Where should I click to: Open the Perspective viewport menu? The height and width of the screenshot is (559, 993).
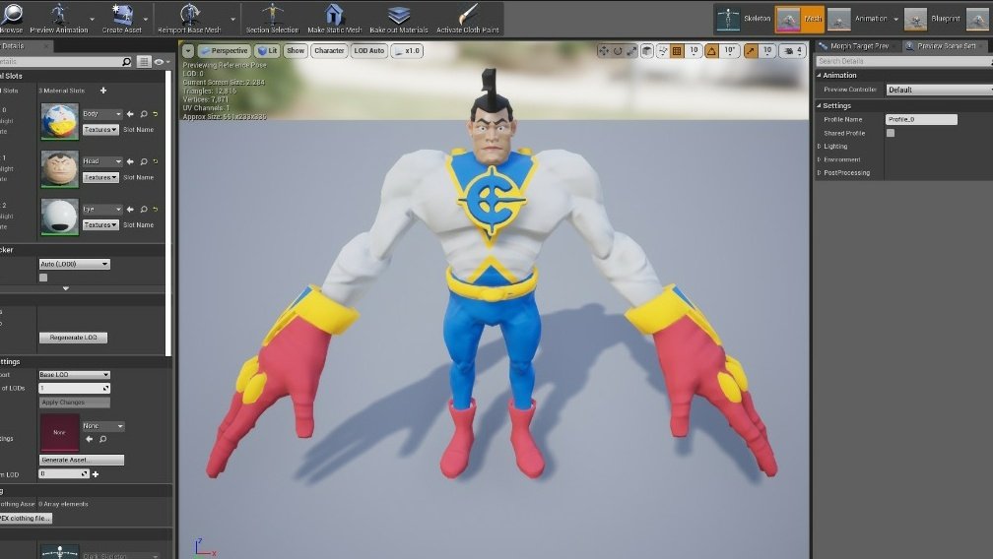(x=225, y=50)
